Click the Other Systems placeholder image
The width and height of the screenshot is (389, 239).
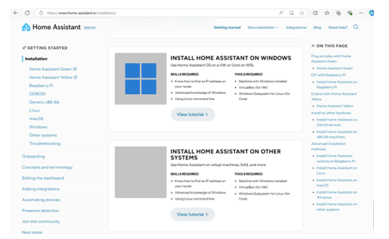(x=141, y=172)
